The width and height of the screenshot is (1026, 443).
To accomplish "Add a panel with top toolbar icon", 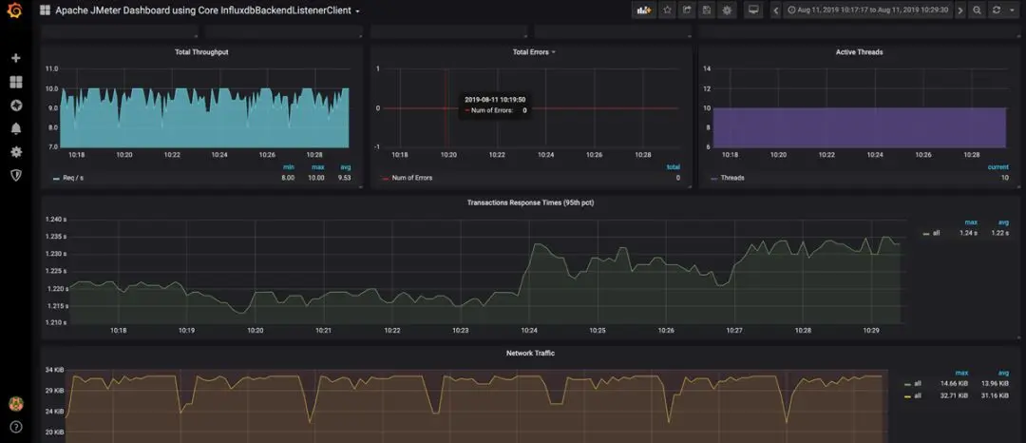I will 644,10.
